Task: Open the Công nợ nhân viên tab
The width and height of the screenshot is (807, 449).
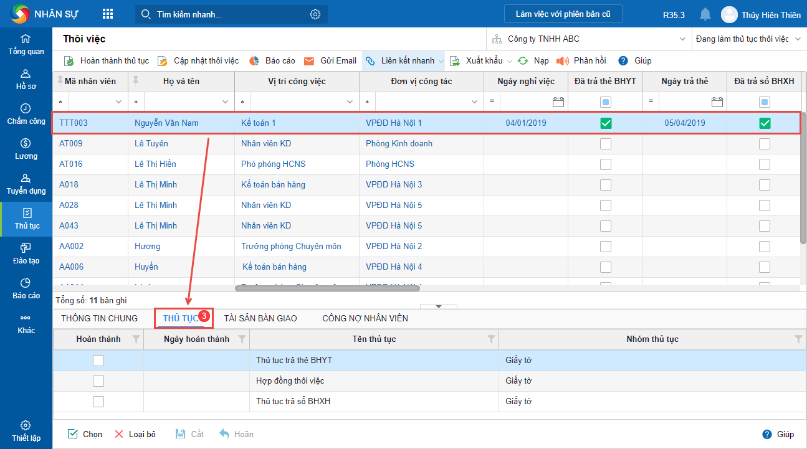Action: 365,318
